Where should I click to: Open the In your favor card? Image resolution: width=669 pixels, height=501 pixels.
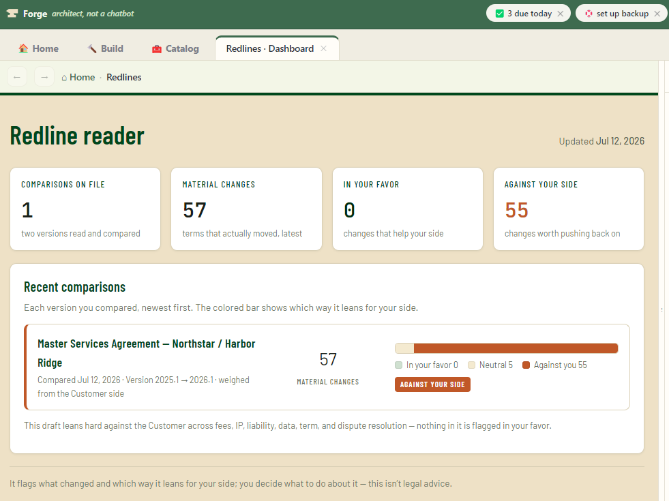407,209
